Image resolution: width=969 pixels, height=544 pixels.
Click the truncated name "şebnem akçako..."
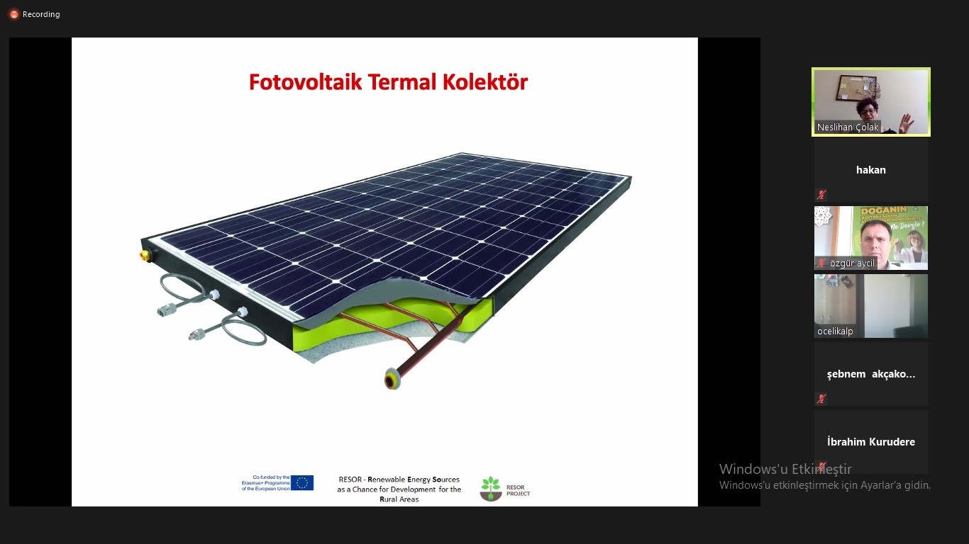coord(870,373)
